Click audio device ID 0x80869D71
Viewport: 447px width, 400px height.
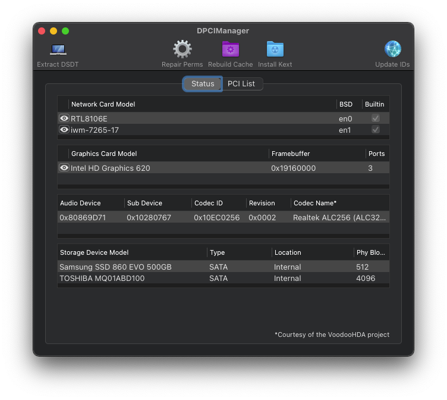(x=83, y=217)
